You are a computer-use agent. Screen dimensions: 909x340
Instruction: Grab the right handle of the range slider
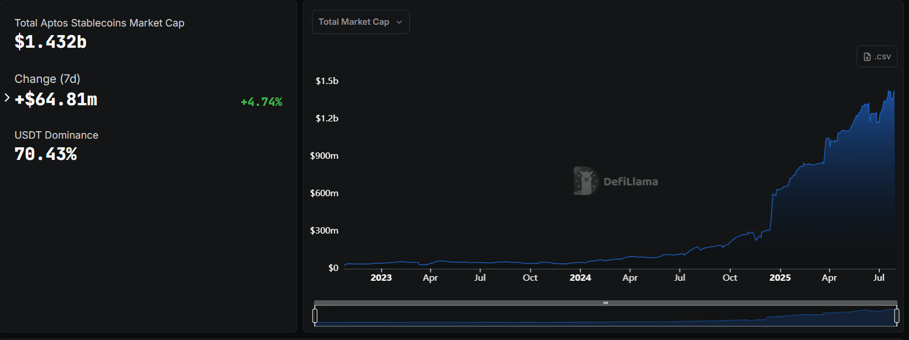[896, 315]
